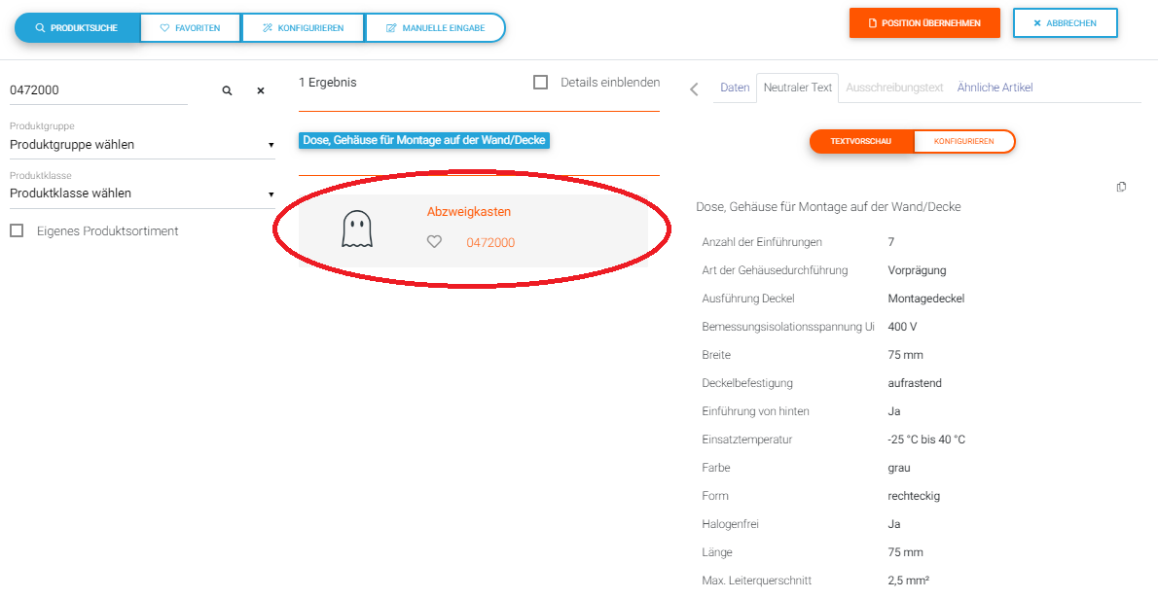Click the ghost placeholder product image
The height and width of the screenshot is (599, 1158).
point(357,230)
